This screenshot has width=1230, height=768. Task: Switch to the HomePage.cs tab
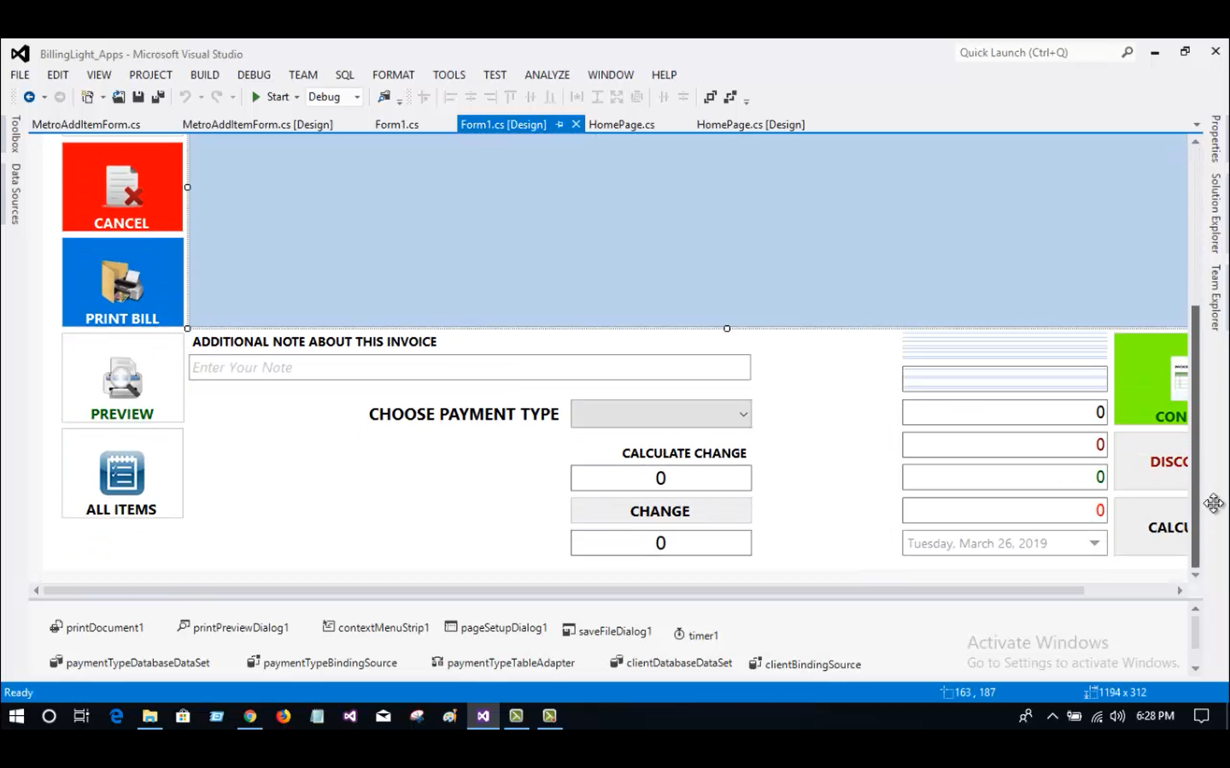point(622,124)
